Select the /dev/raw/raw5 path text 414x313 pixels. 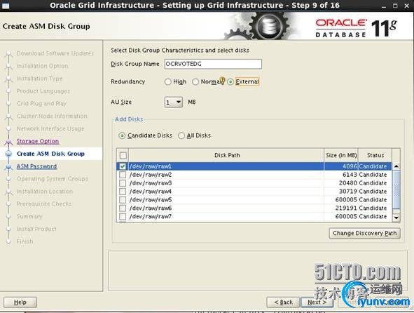tap(151, 200)
